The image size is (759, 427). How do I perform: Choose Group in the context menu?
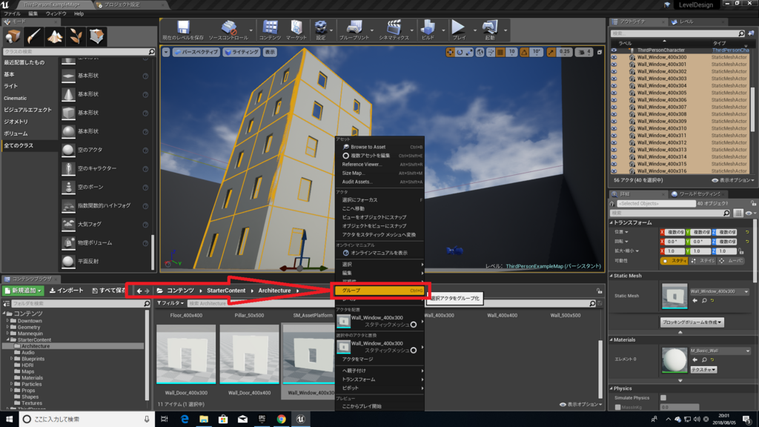[x=379, y=291]
